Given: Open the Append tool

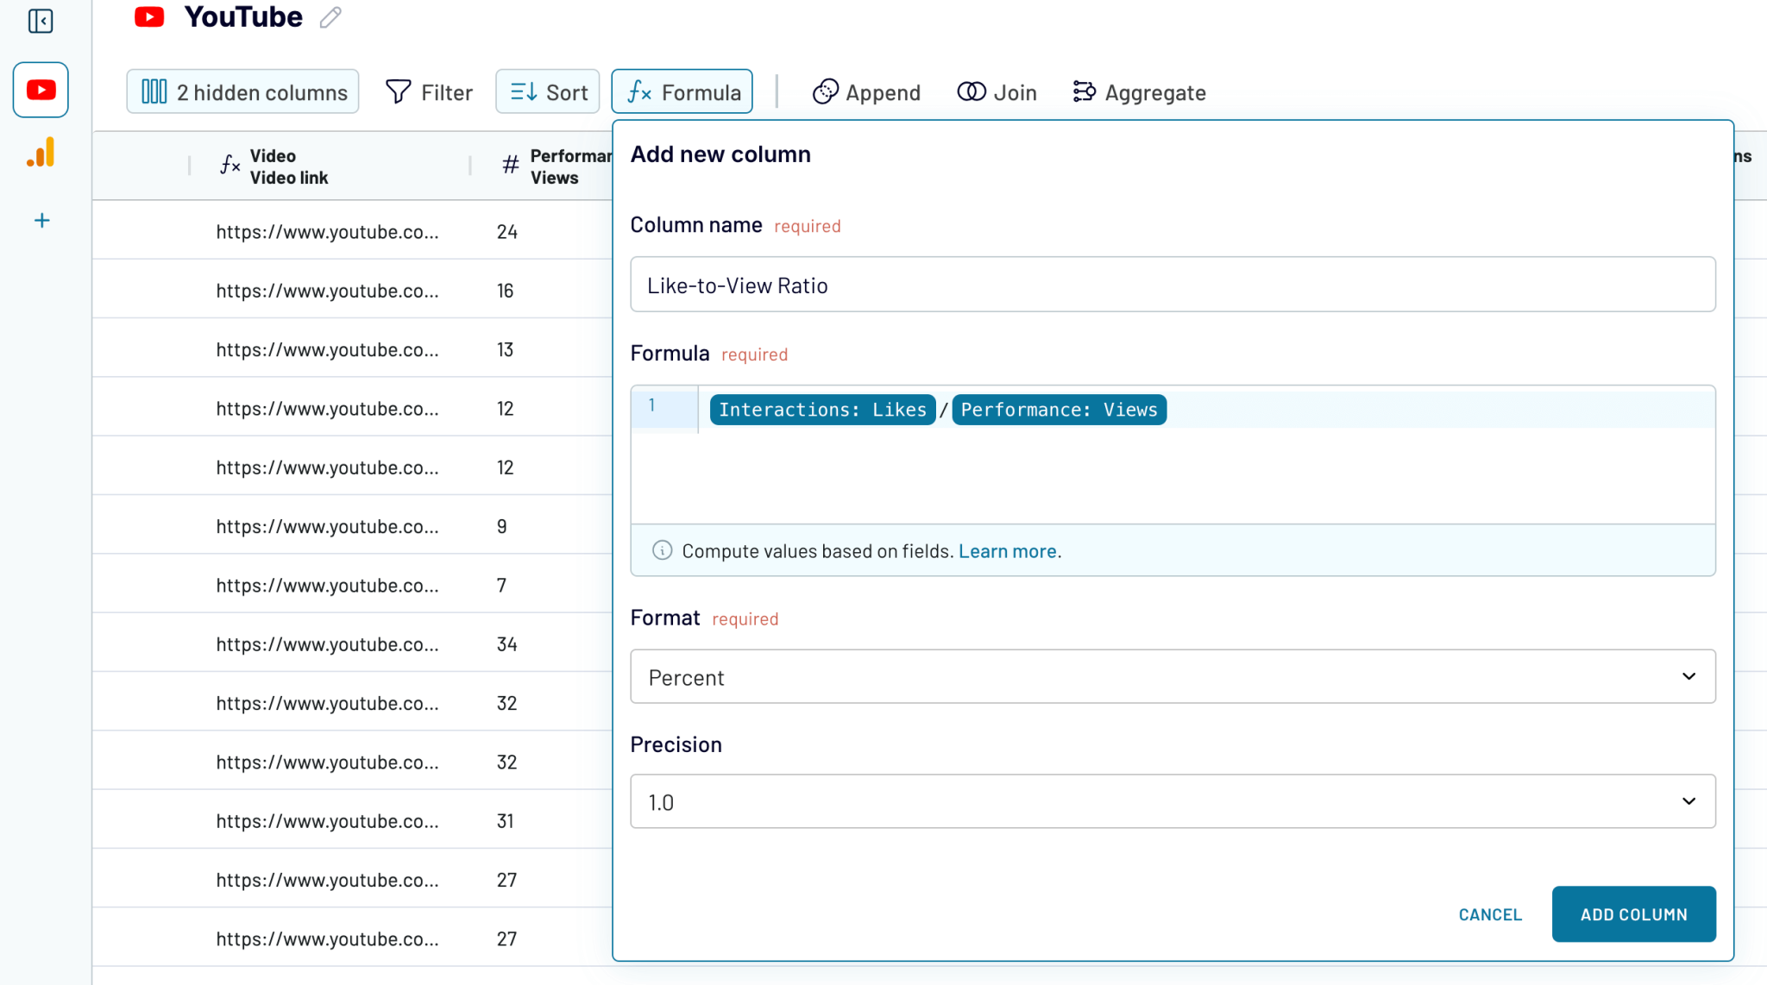Looking at the screenshot, I should tap(865, 91).
